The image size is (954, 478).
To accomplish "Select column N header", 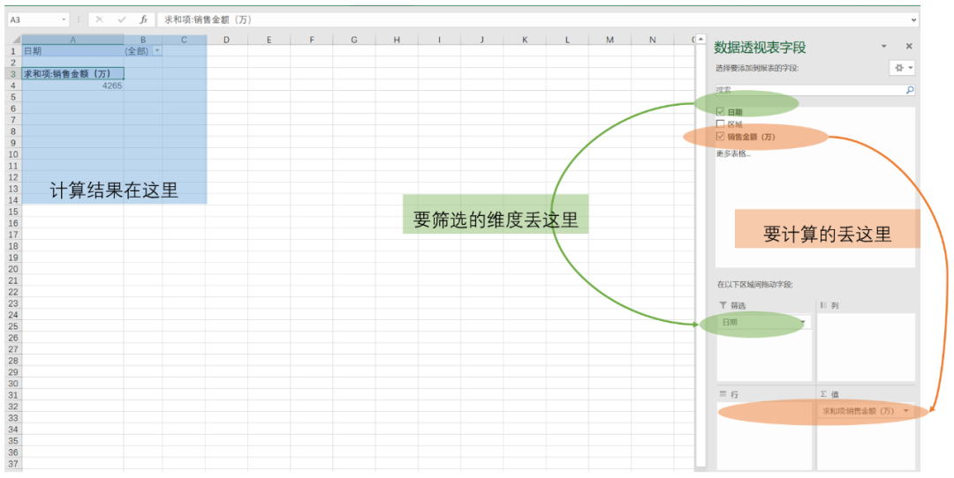I will click(x=652, y=40).
